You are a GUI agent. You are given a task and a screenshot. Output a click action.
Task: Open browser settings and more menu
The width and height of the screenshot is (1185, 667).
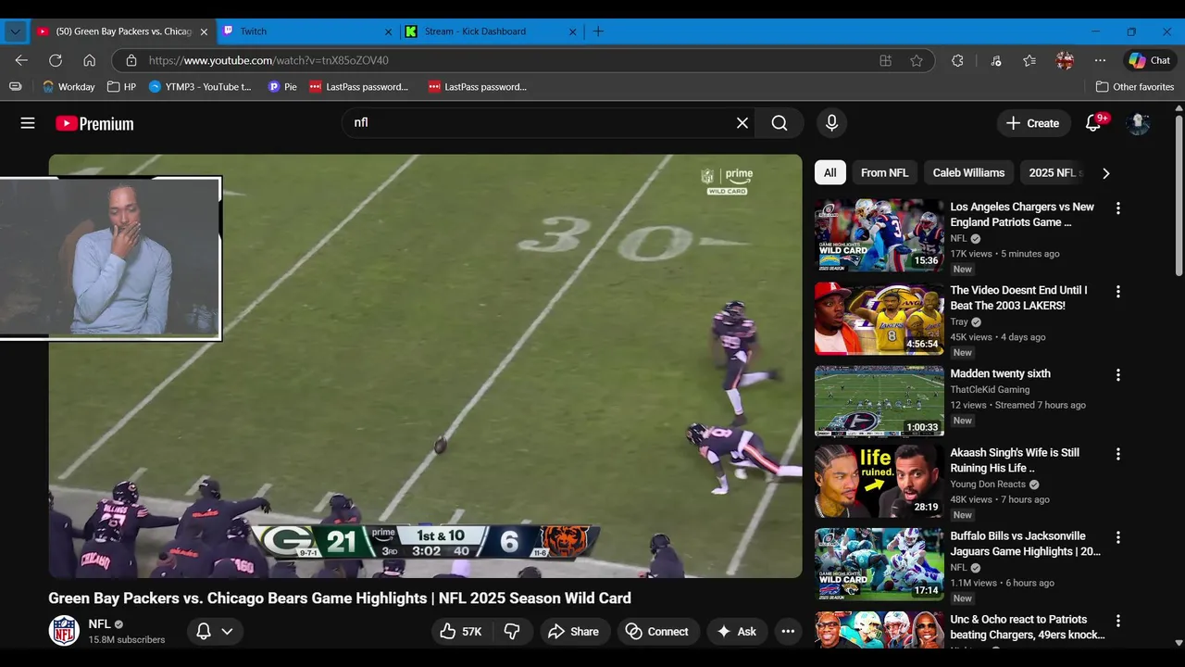pyautogui.click(x=1100, y=60)
